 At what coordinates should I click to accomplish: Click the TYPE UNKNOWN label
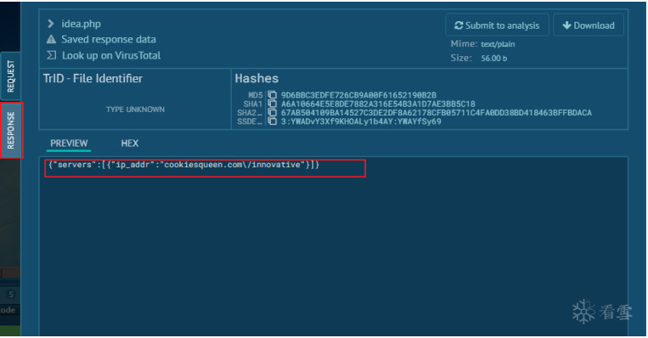(136, 110)
